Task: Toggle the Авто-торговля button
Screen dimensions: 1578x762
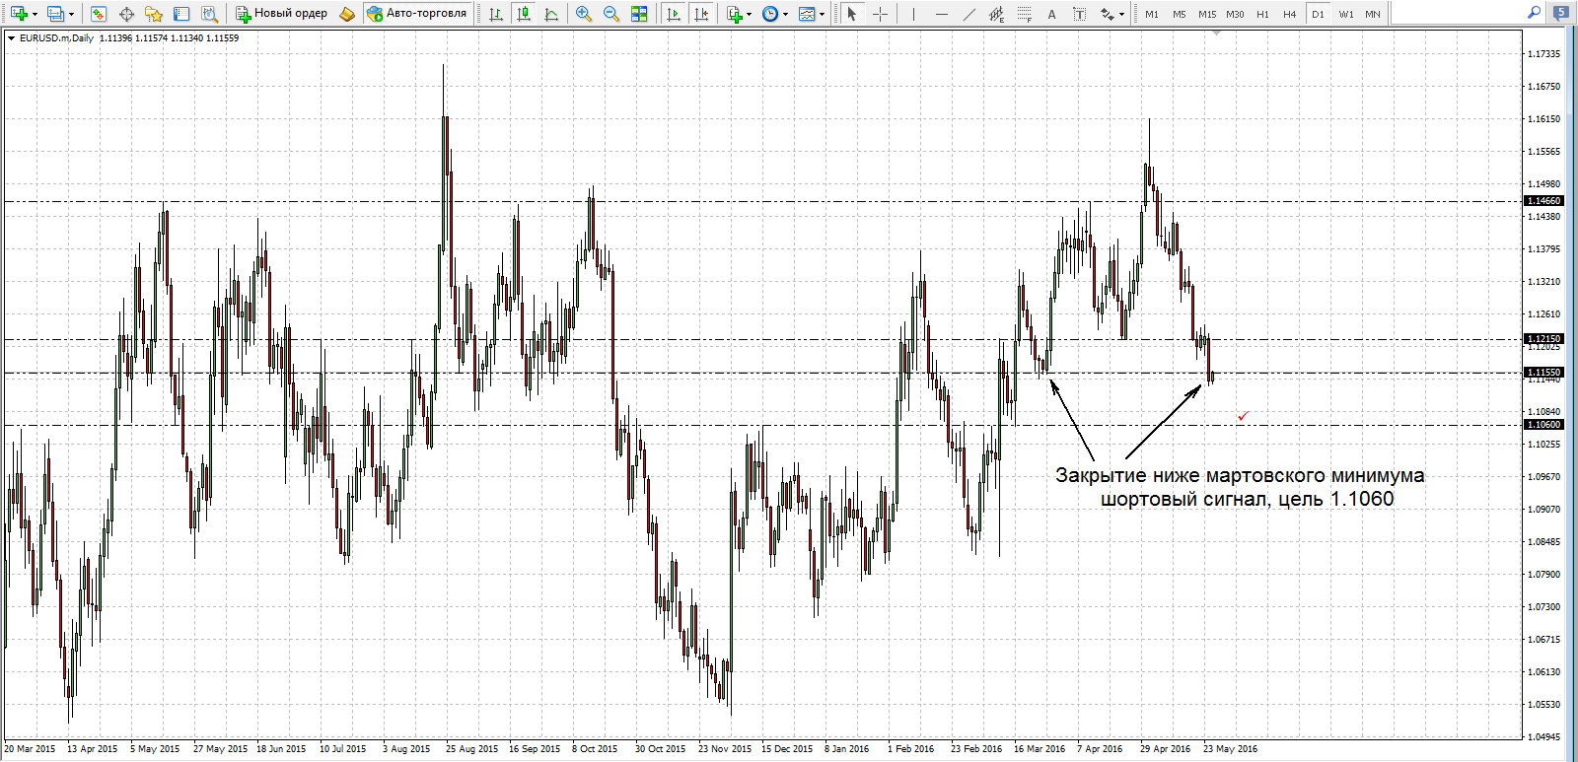Action: coord(417,14)
